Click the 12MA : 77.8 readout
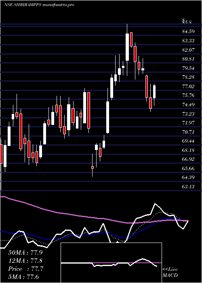 (25, 261)
